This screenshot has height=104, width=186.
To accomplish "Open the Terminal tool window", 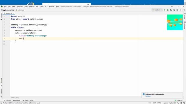I will point(17,101).
